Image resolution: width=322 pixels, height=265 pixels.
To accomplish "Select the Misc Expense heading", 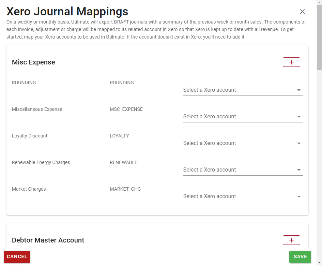I will (33, 62).
